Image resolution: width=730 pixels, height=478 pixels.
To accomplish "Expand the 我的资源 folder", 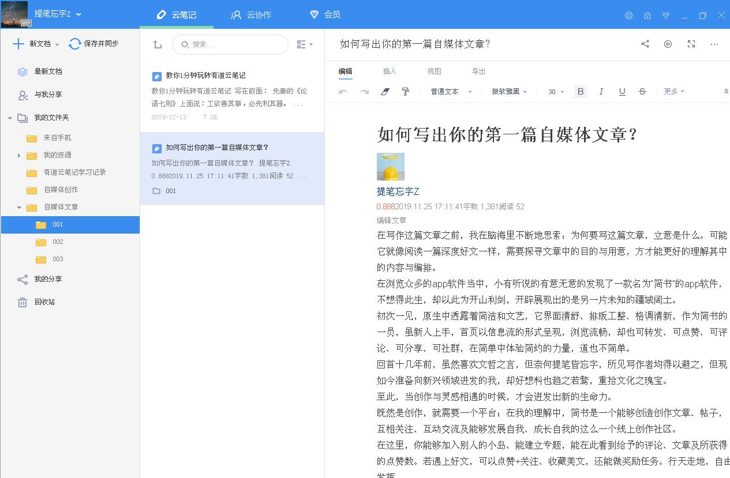I will point(19,155).
